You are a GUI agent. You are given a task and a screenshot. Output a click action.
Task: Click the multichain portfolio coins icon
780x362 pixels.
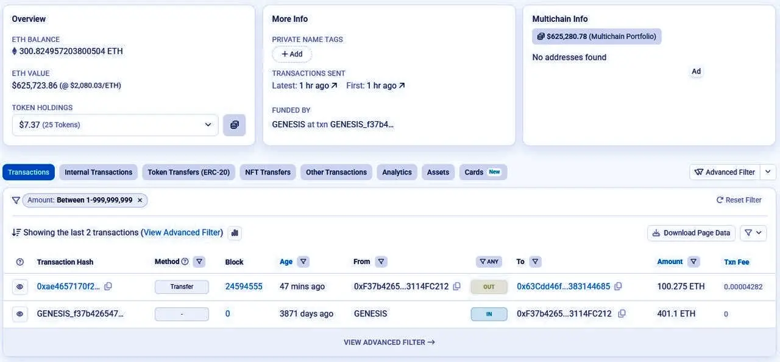point(541,37)
